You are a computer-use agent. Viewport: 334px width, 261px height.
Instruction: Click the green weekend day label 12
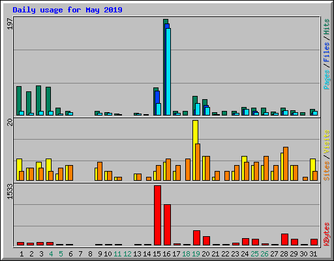127,254
